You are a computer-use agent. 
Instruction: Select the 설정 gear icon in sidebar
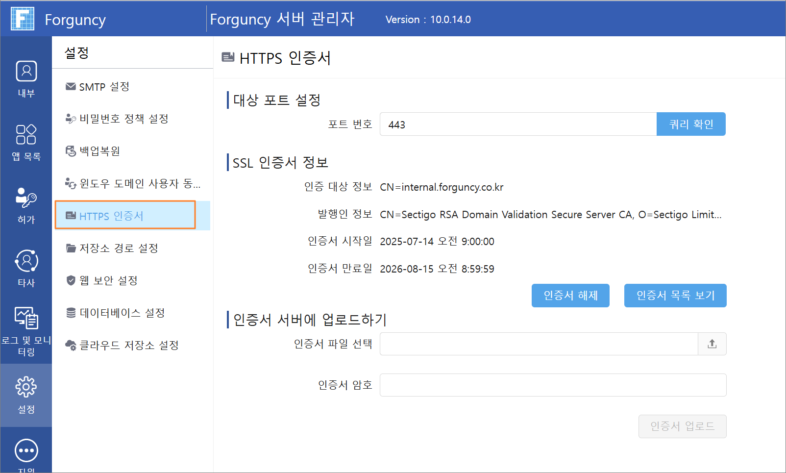pos(26,387)
